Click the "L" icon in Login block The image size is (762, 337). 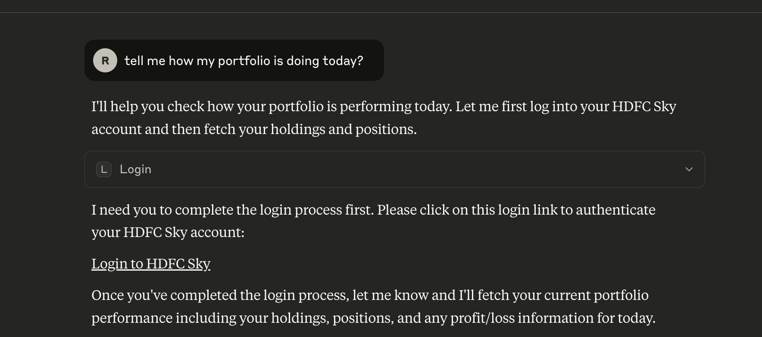click(104, 169)
